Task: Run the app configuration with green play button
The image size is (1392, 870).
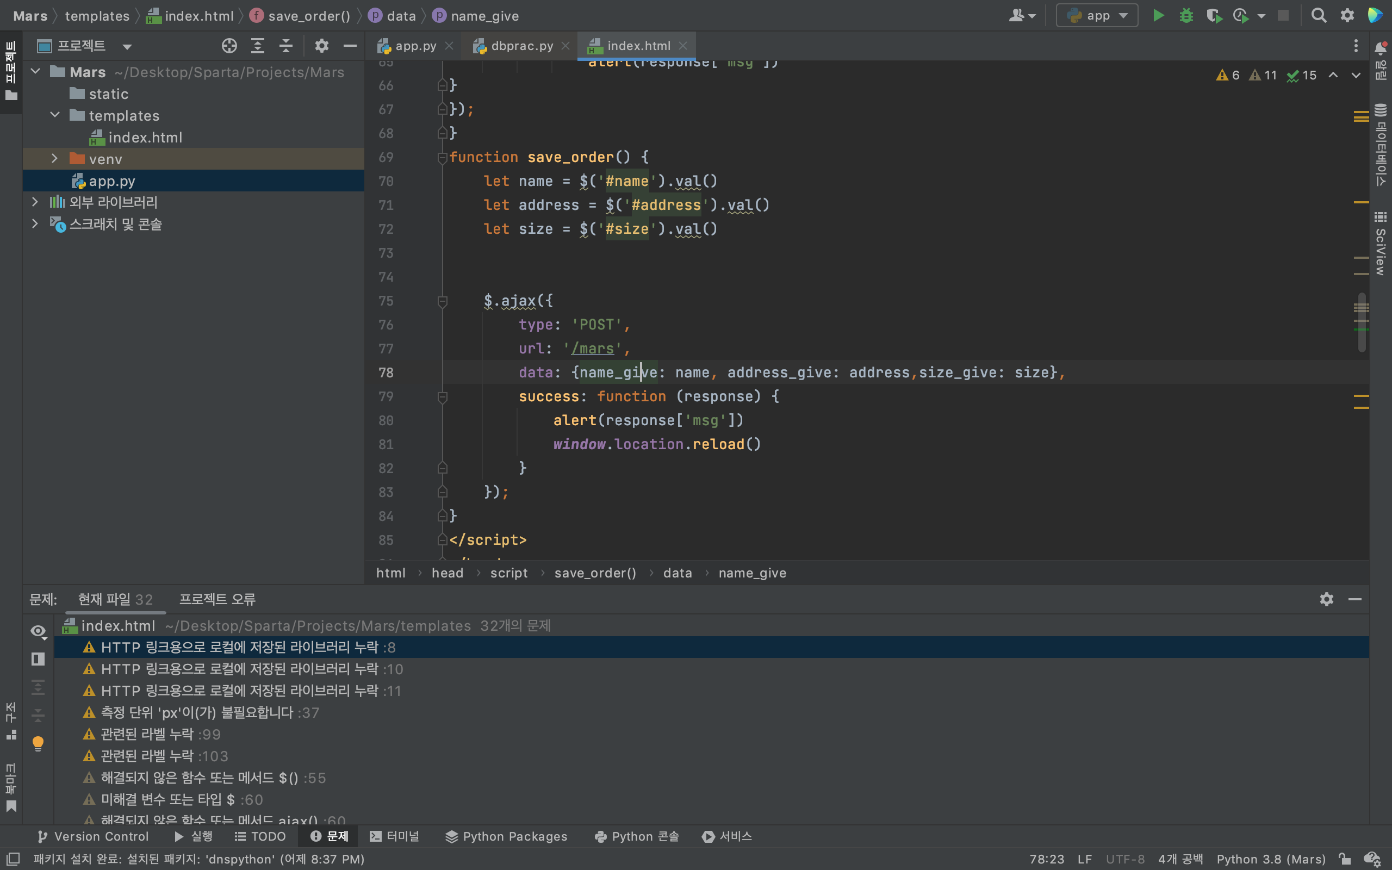Action: click(x=1159, y=16)
